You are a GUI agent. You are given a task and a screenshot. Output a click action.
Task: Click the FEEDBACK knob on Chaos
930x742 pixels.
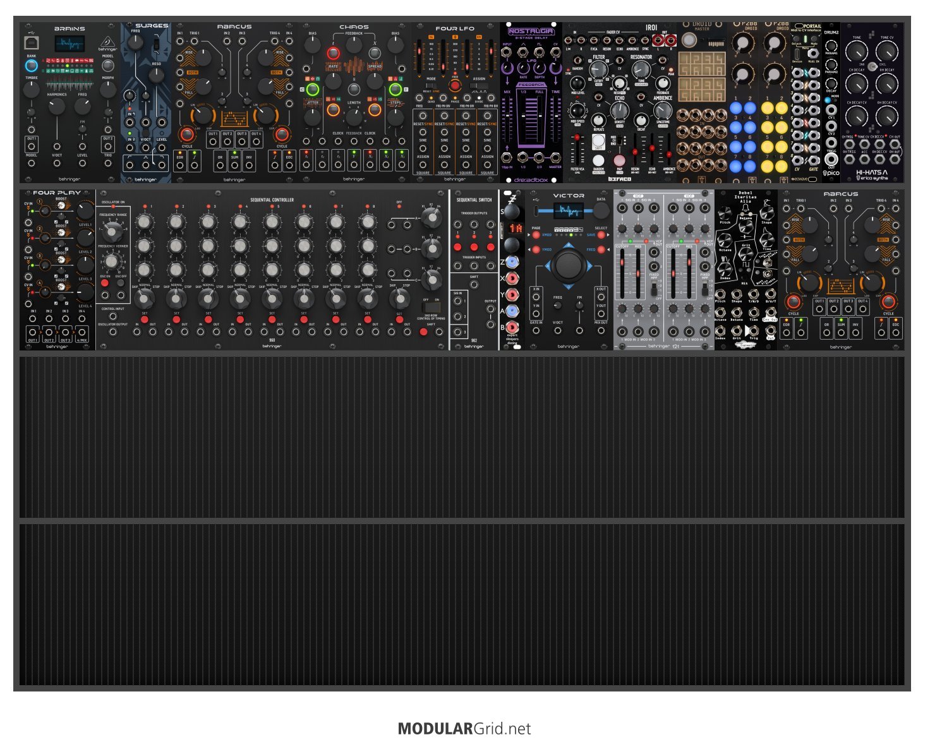click(354, 44)
